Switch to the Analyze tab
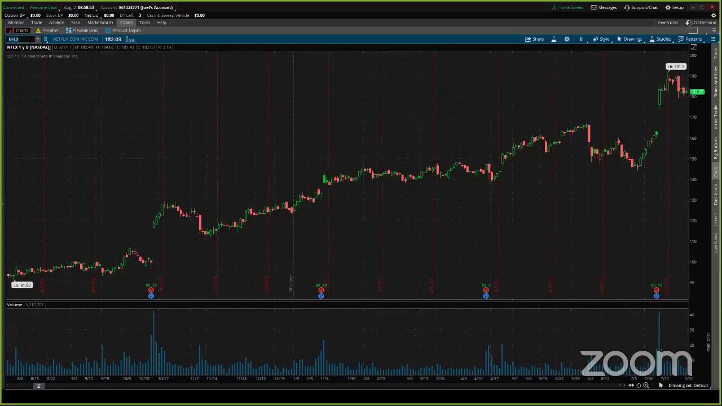Viewport: 722px width, 406px height. click(x=56, y=23)
